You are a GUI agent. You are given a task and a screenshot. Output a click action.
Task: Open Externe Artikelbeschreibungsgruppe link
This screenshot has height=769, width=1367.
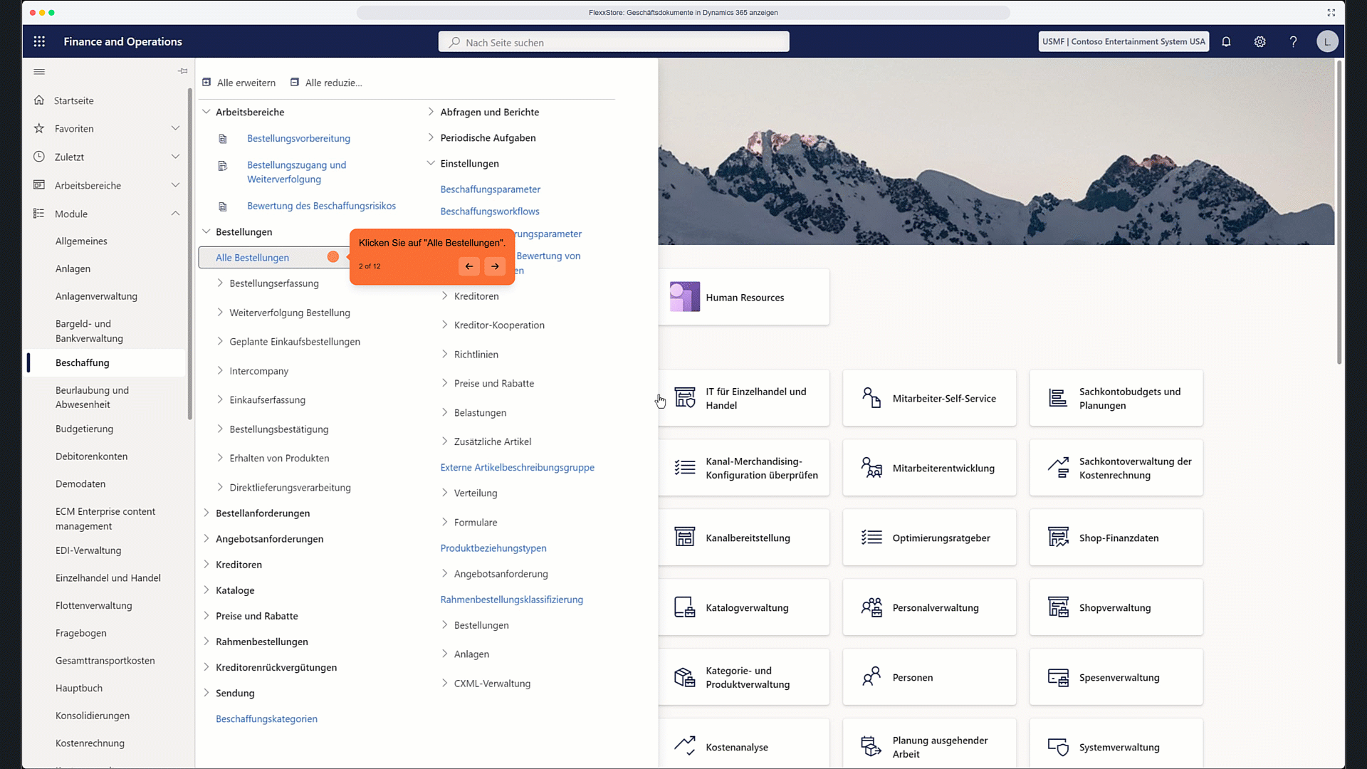click(x=517, y=468)
